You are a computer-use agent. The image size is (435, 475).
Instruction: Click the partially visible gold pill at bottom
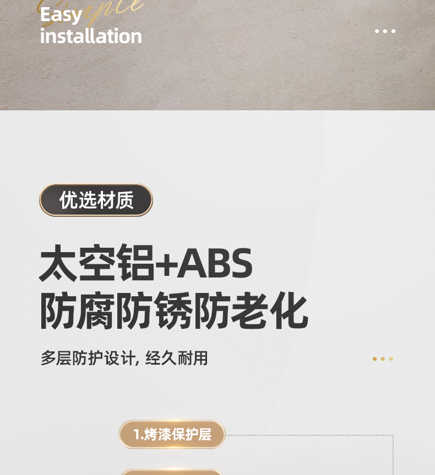(171, 472)
